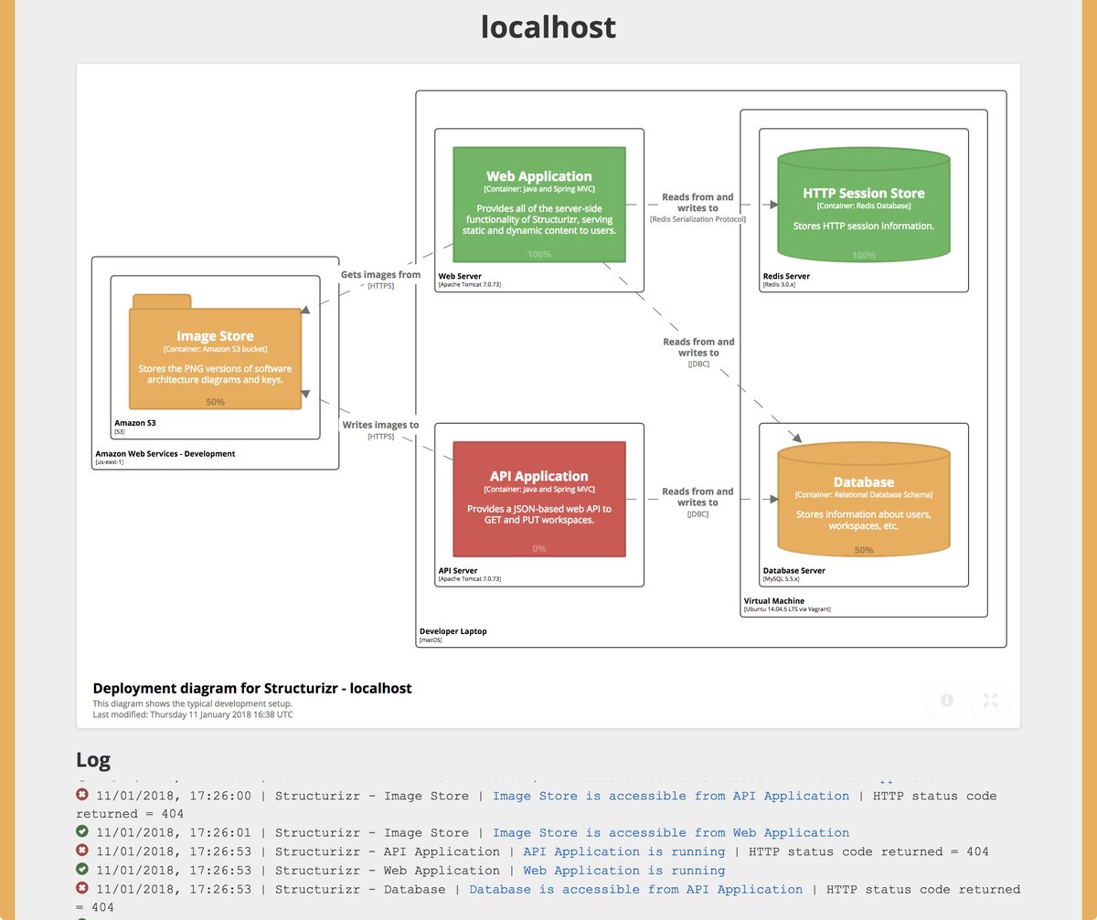Screen dimensions: 1097x920
Task: Click the 'Gets images from' relationship label
Action: [x=381, y=274]
